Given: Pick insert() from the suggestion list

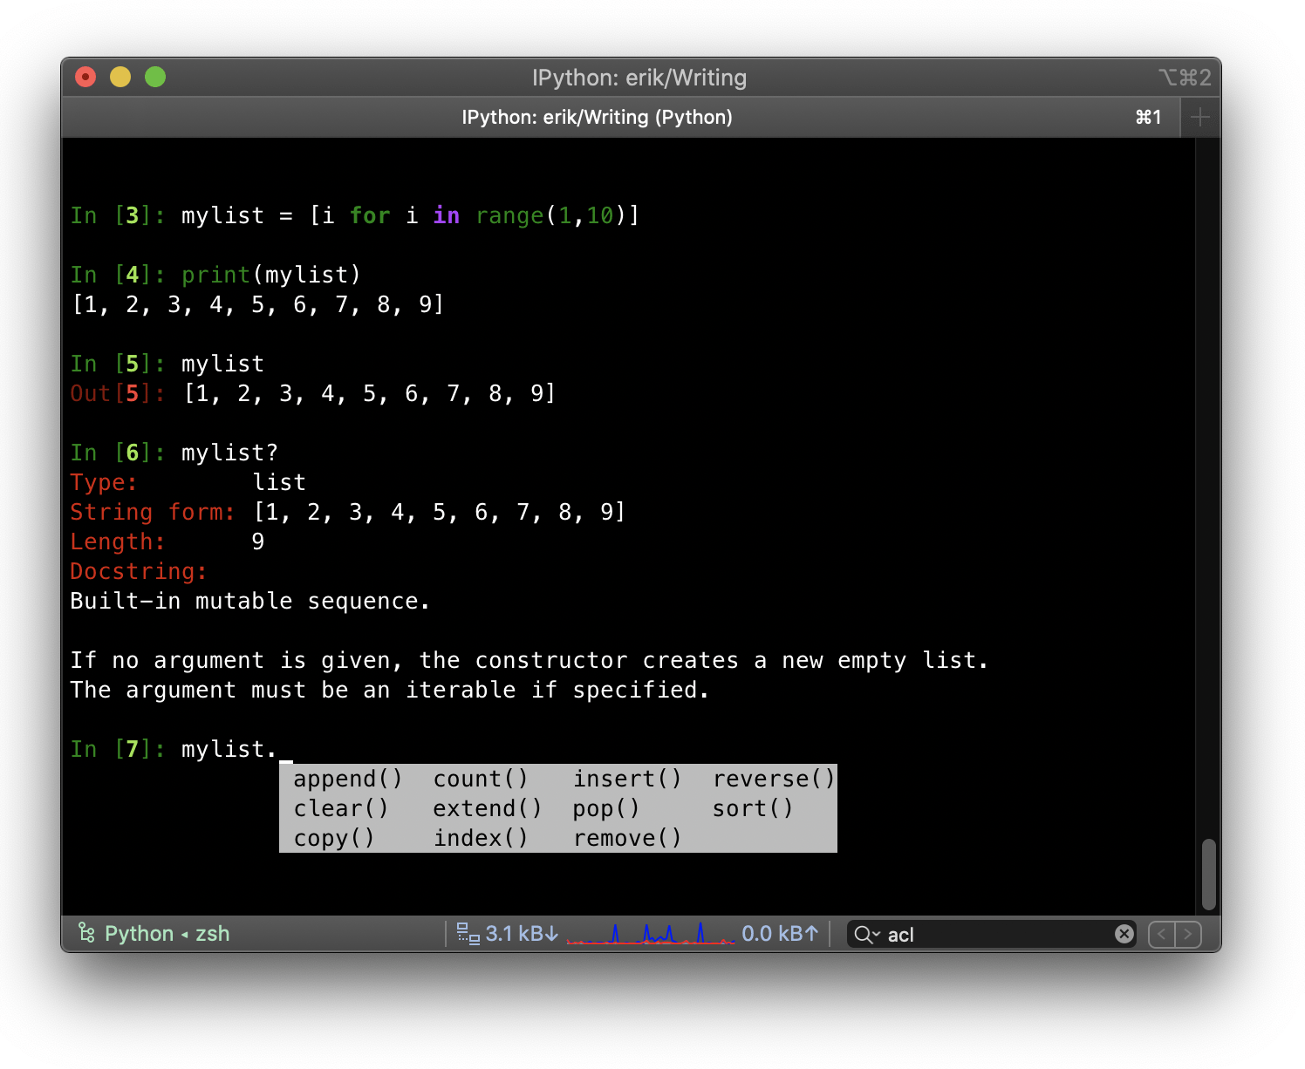Looking at the screenshot, I should click(x=627, y=779).
